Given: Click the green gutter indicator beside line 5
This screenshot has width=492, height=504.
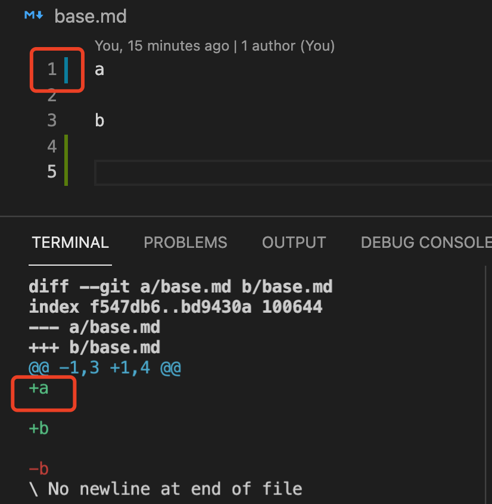Looking at the screenshot, I should [x=66, y=173].
